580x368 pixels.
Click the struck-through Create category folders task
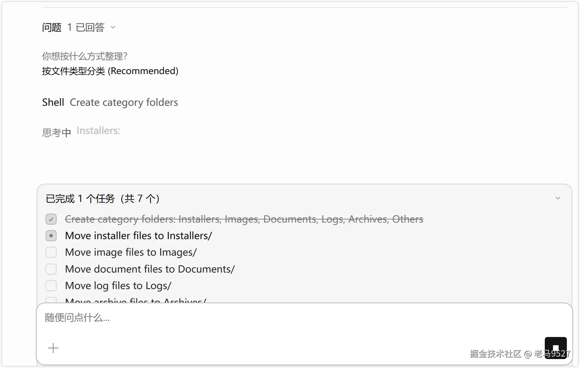[244, 219]
